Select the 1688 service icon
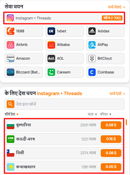The height and width of the screenshot is (175, 130). point(10,31)
